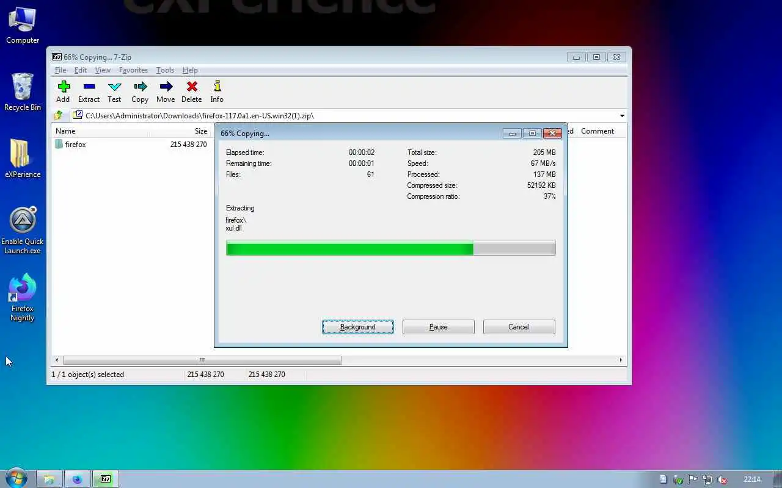Click the horizontal scrollbar thumb
Image resolution: width=782 pixels, height=488 pixels.
click(x=202, y=360)
